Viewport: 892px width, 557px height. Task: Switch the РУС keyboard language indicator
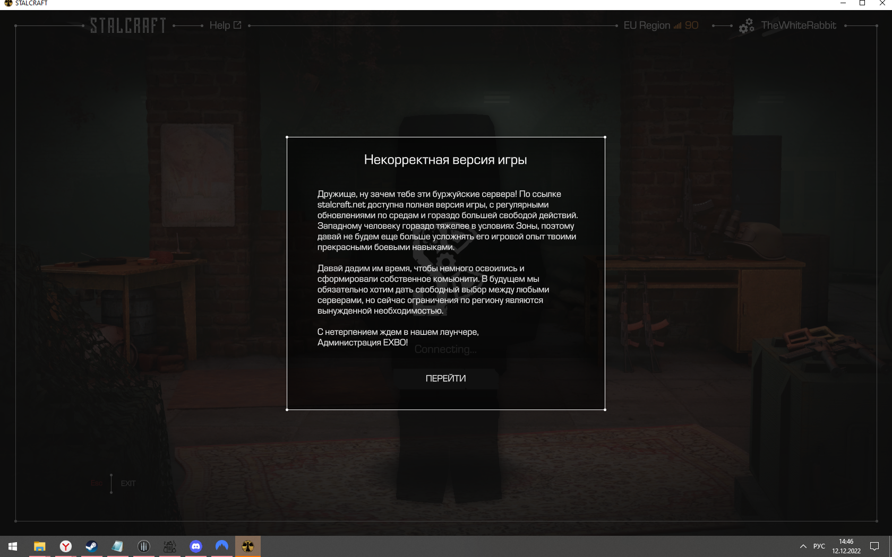[819, 546]
